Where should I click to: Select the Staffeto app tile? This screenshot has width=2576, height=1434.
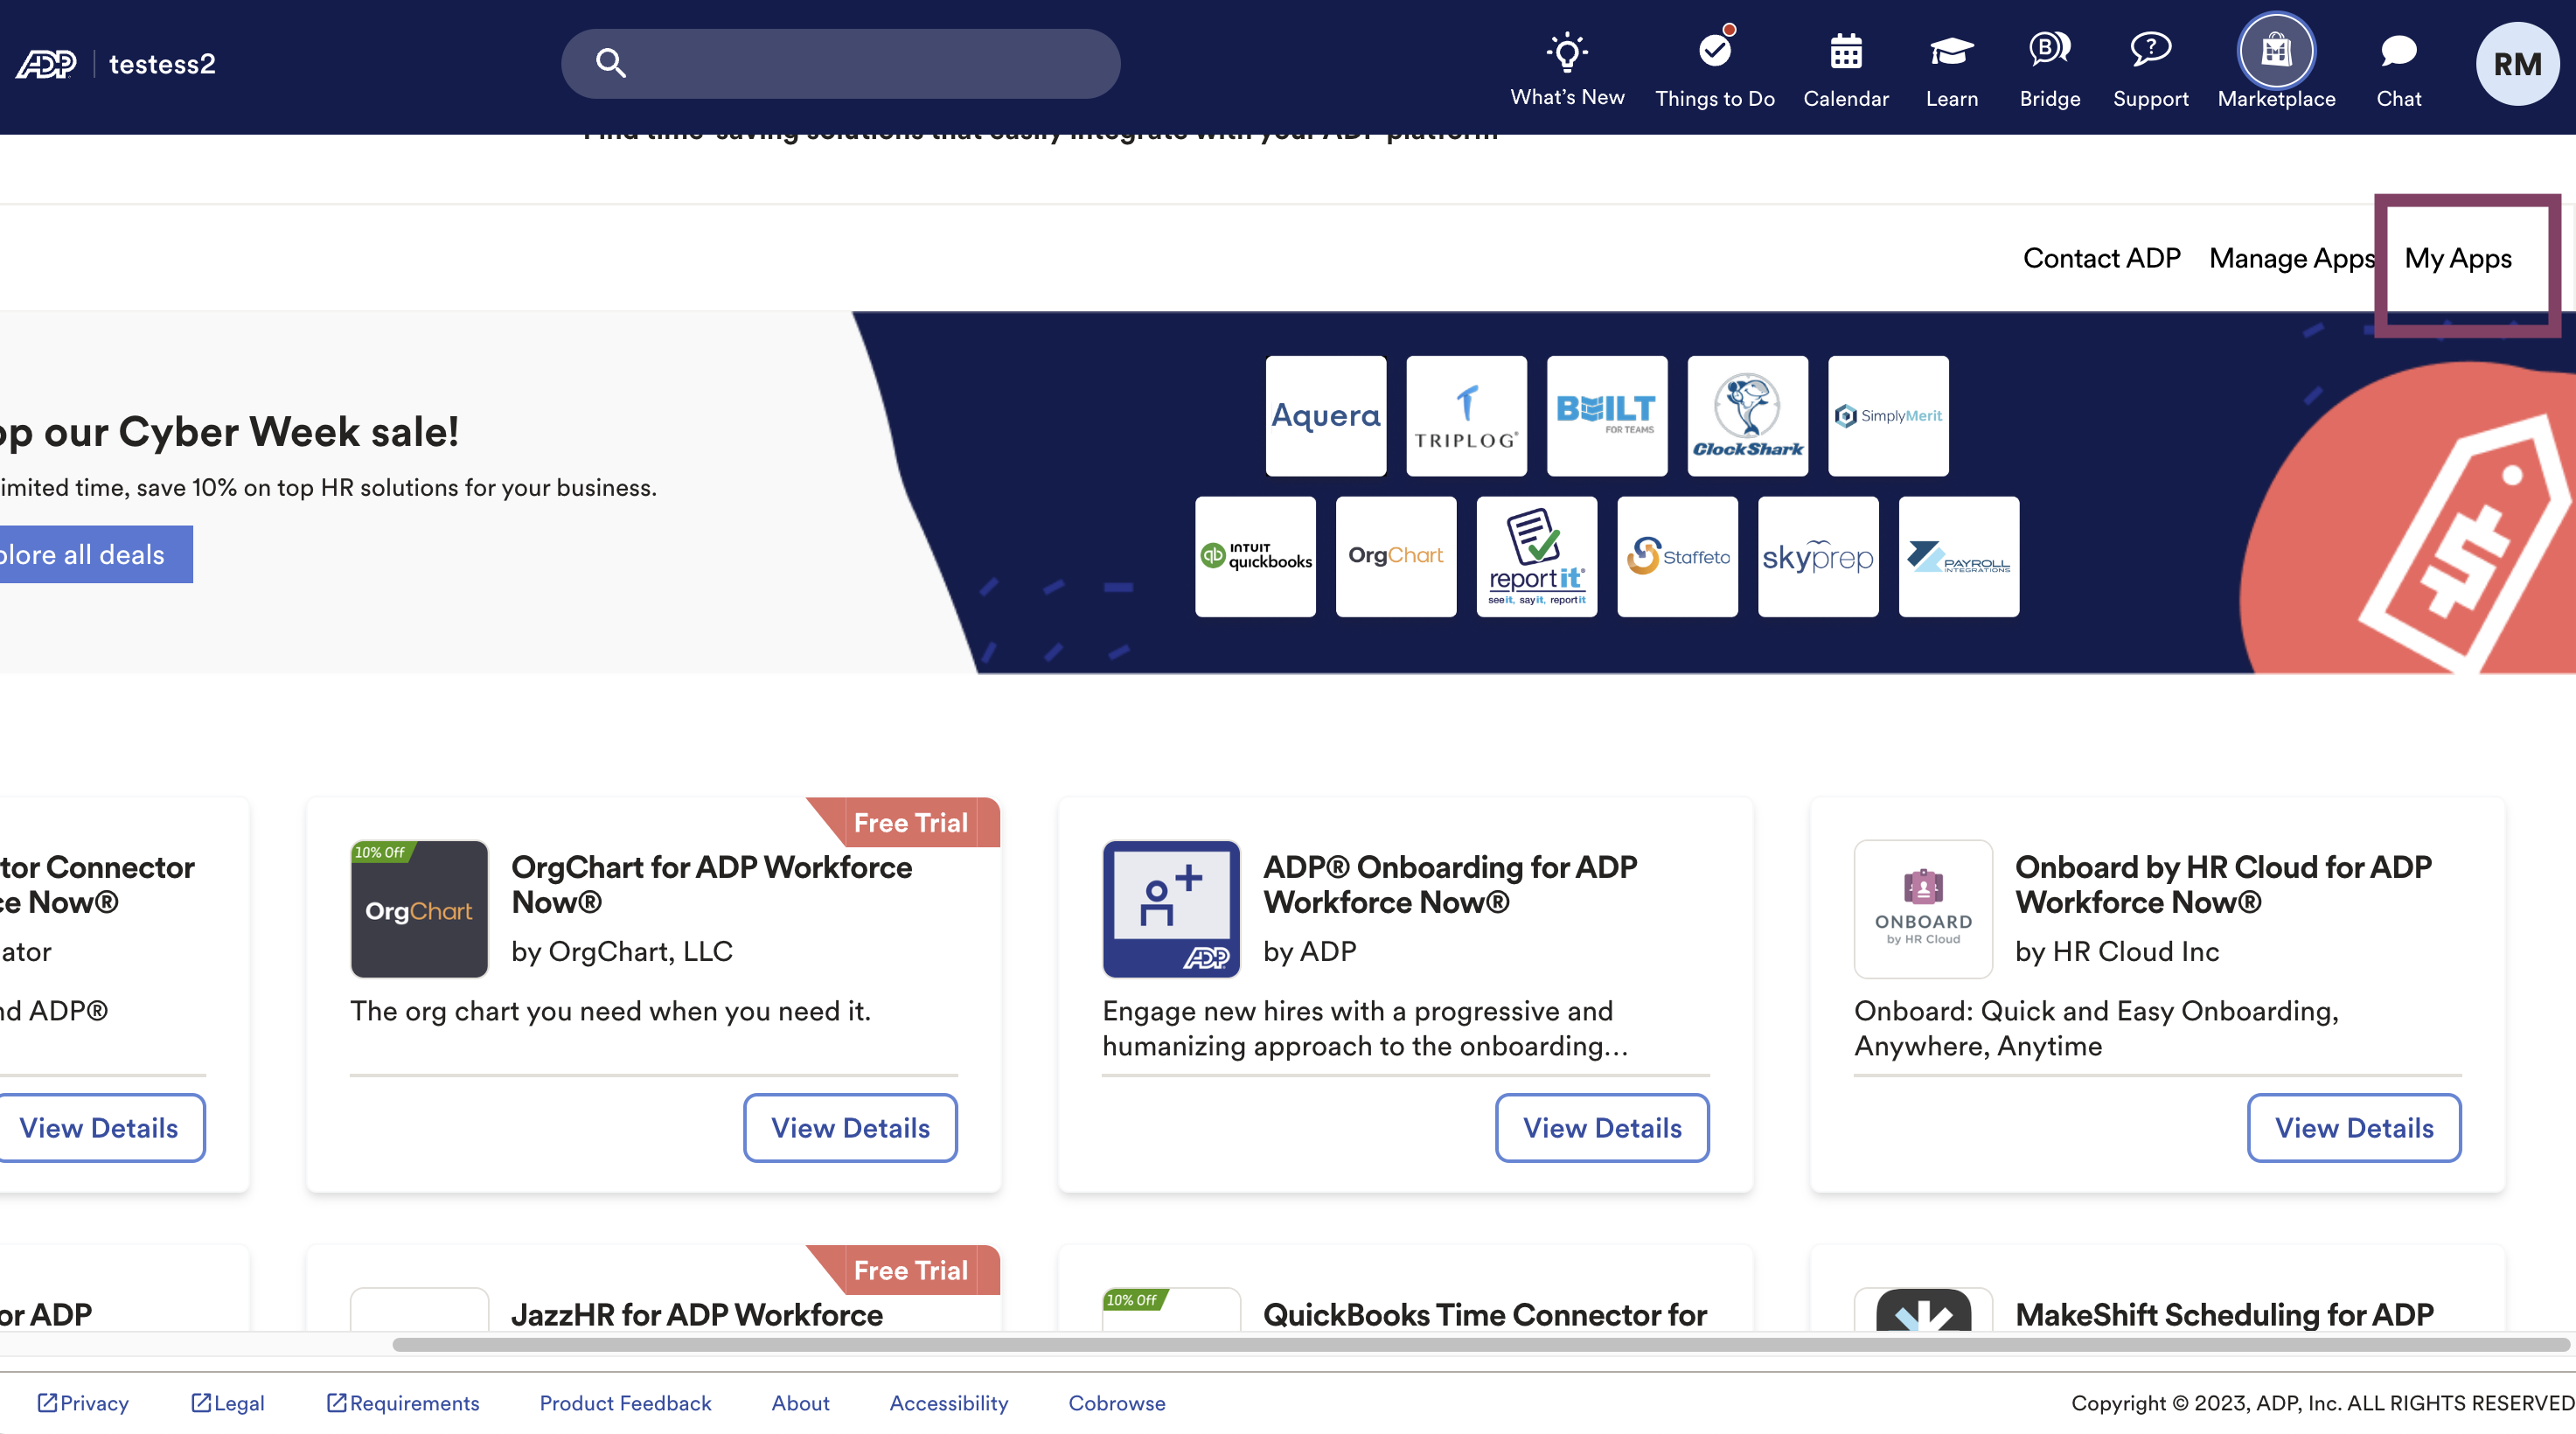pyautogui.click(x=1677, y=557)
